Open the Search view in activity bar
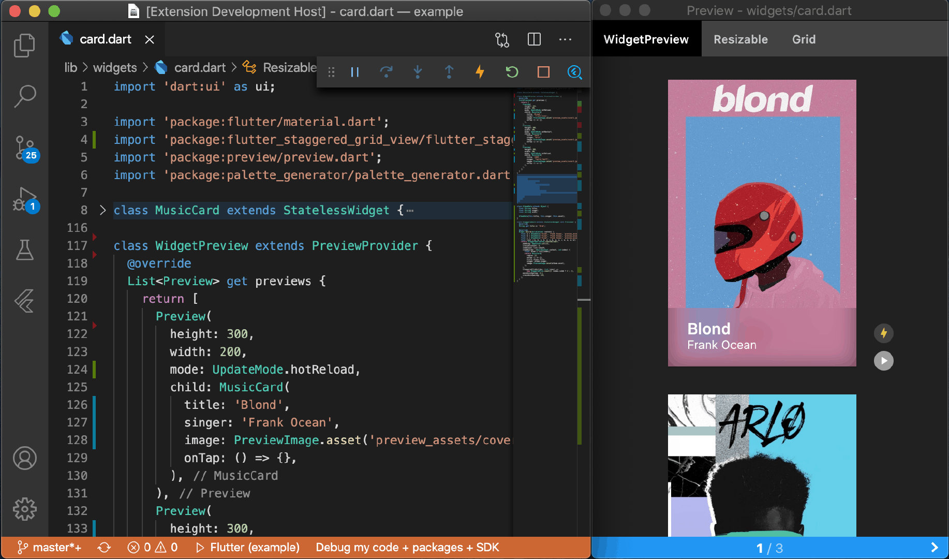The image size is (949, 559). [24, 96]
